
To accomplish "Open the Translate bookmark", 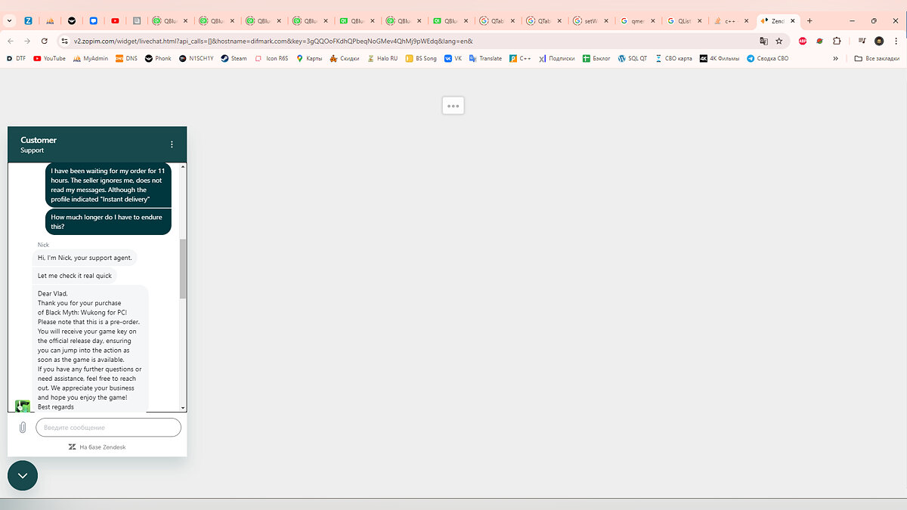I will point(485,58).
